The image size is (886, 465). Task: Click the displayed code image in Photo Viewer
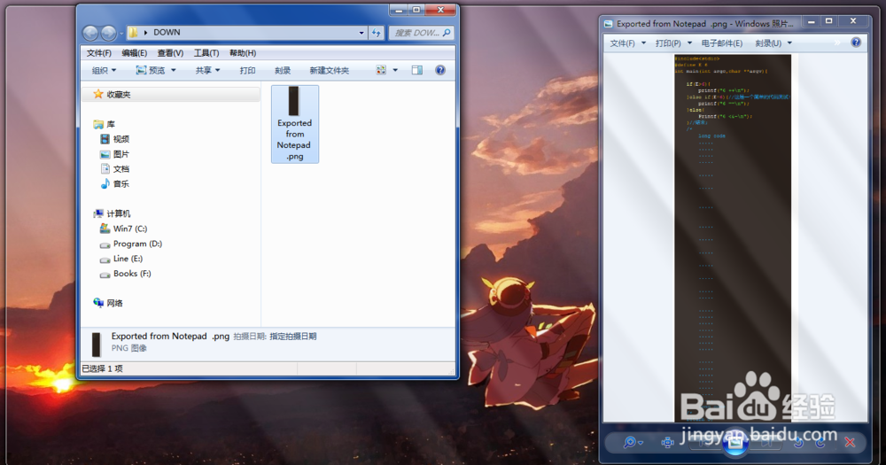(x=733, y=237)
